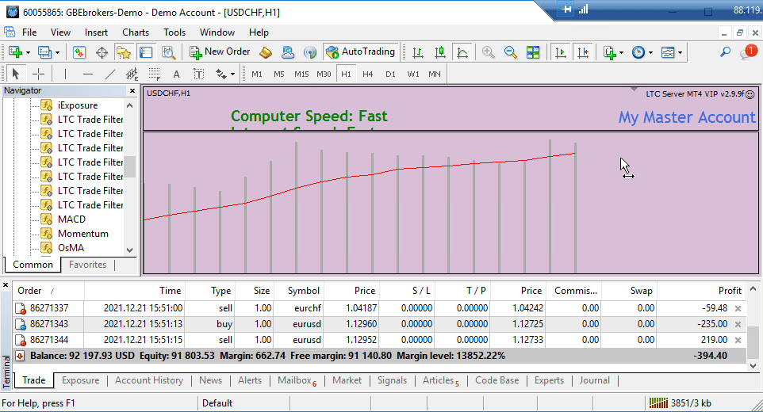This screenshot has width=763, height=412.
Task: Switch to the M1 timeframe
Action: click(257, 74)
